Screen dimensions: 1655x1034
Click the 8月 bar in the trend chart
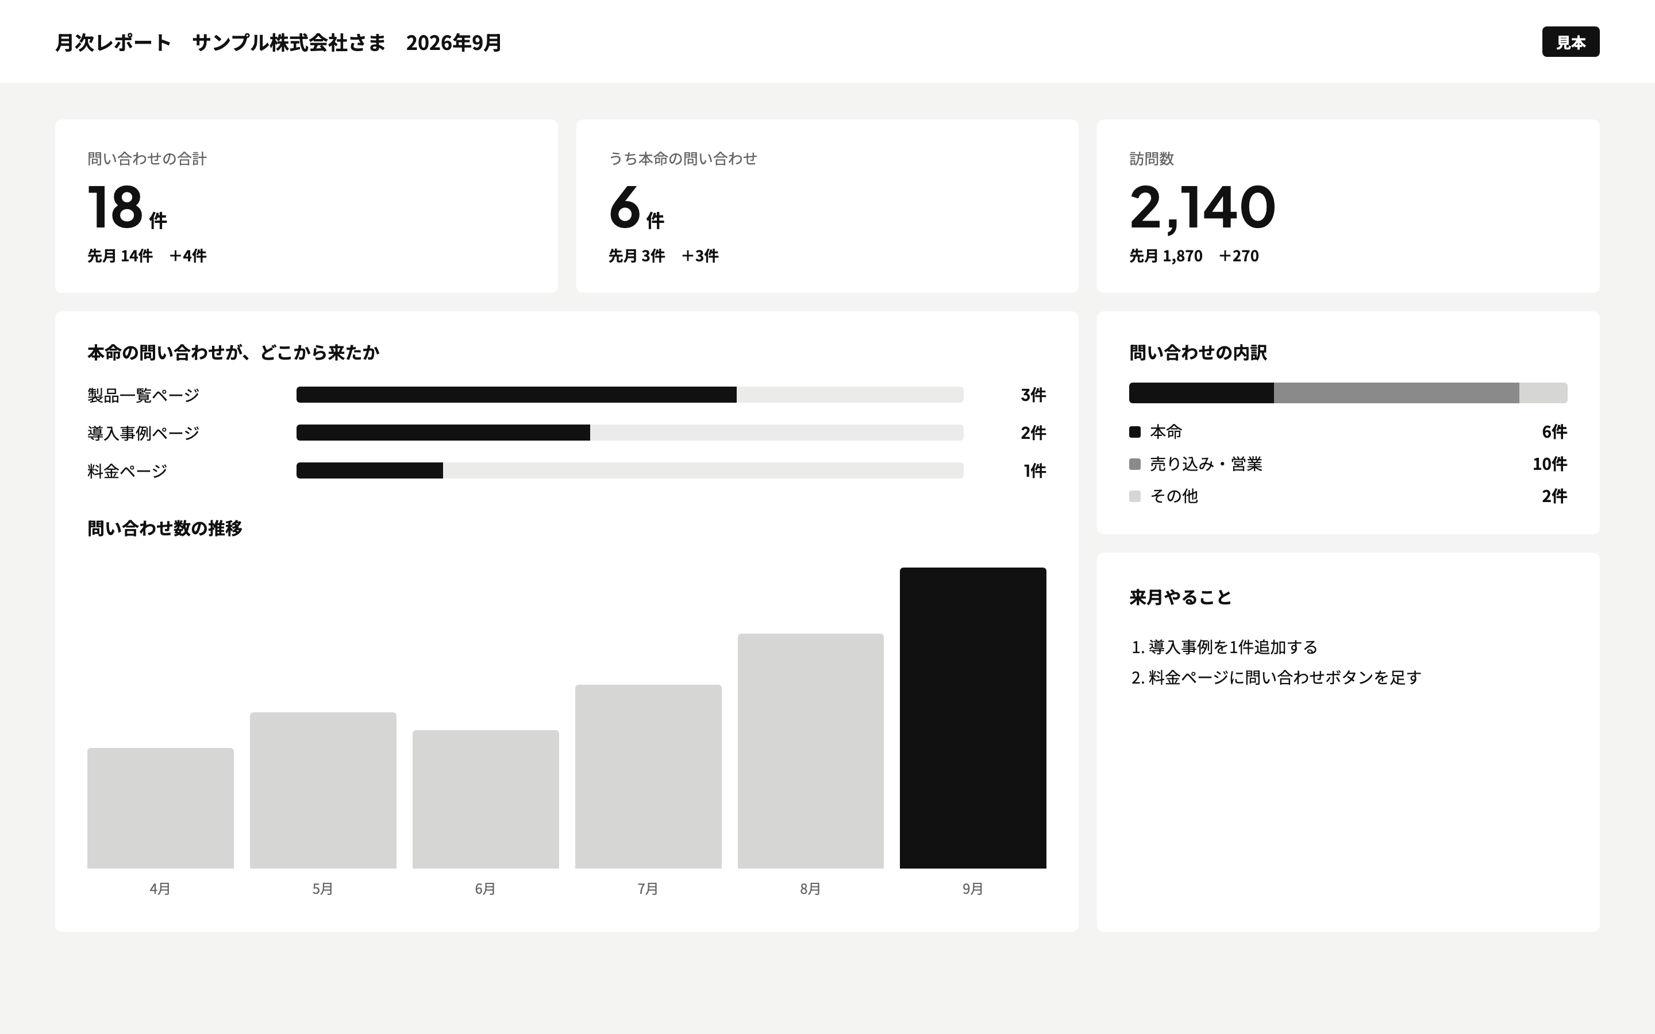(x=810, y=751)
